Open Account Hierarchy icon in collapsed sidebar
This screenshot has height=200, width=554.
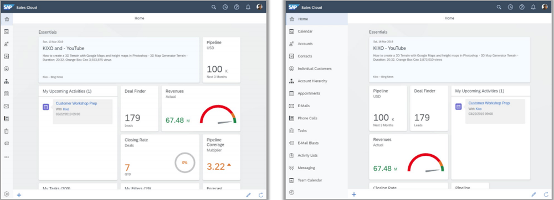6,81
